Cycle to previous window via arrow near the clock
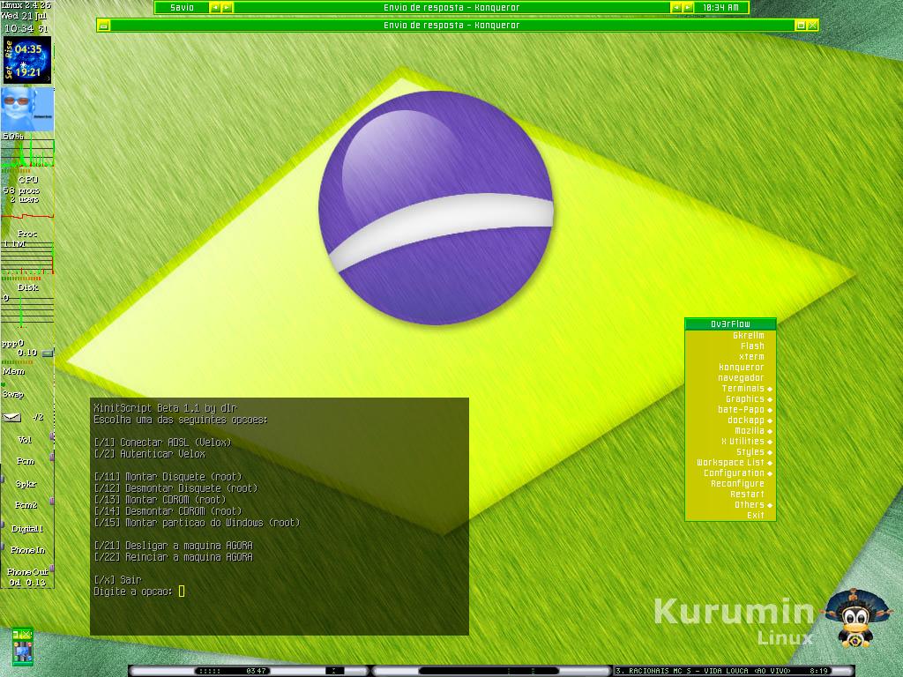 pyautogui.click(x=676, y=7)
